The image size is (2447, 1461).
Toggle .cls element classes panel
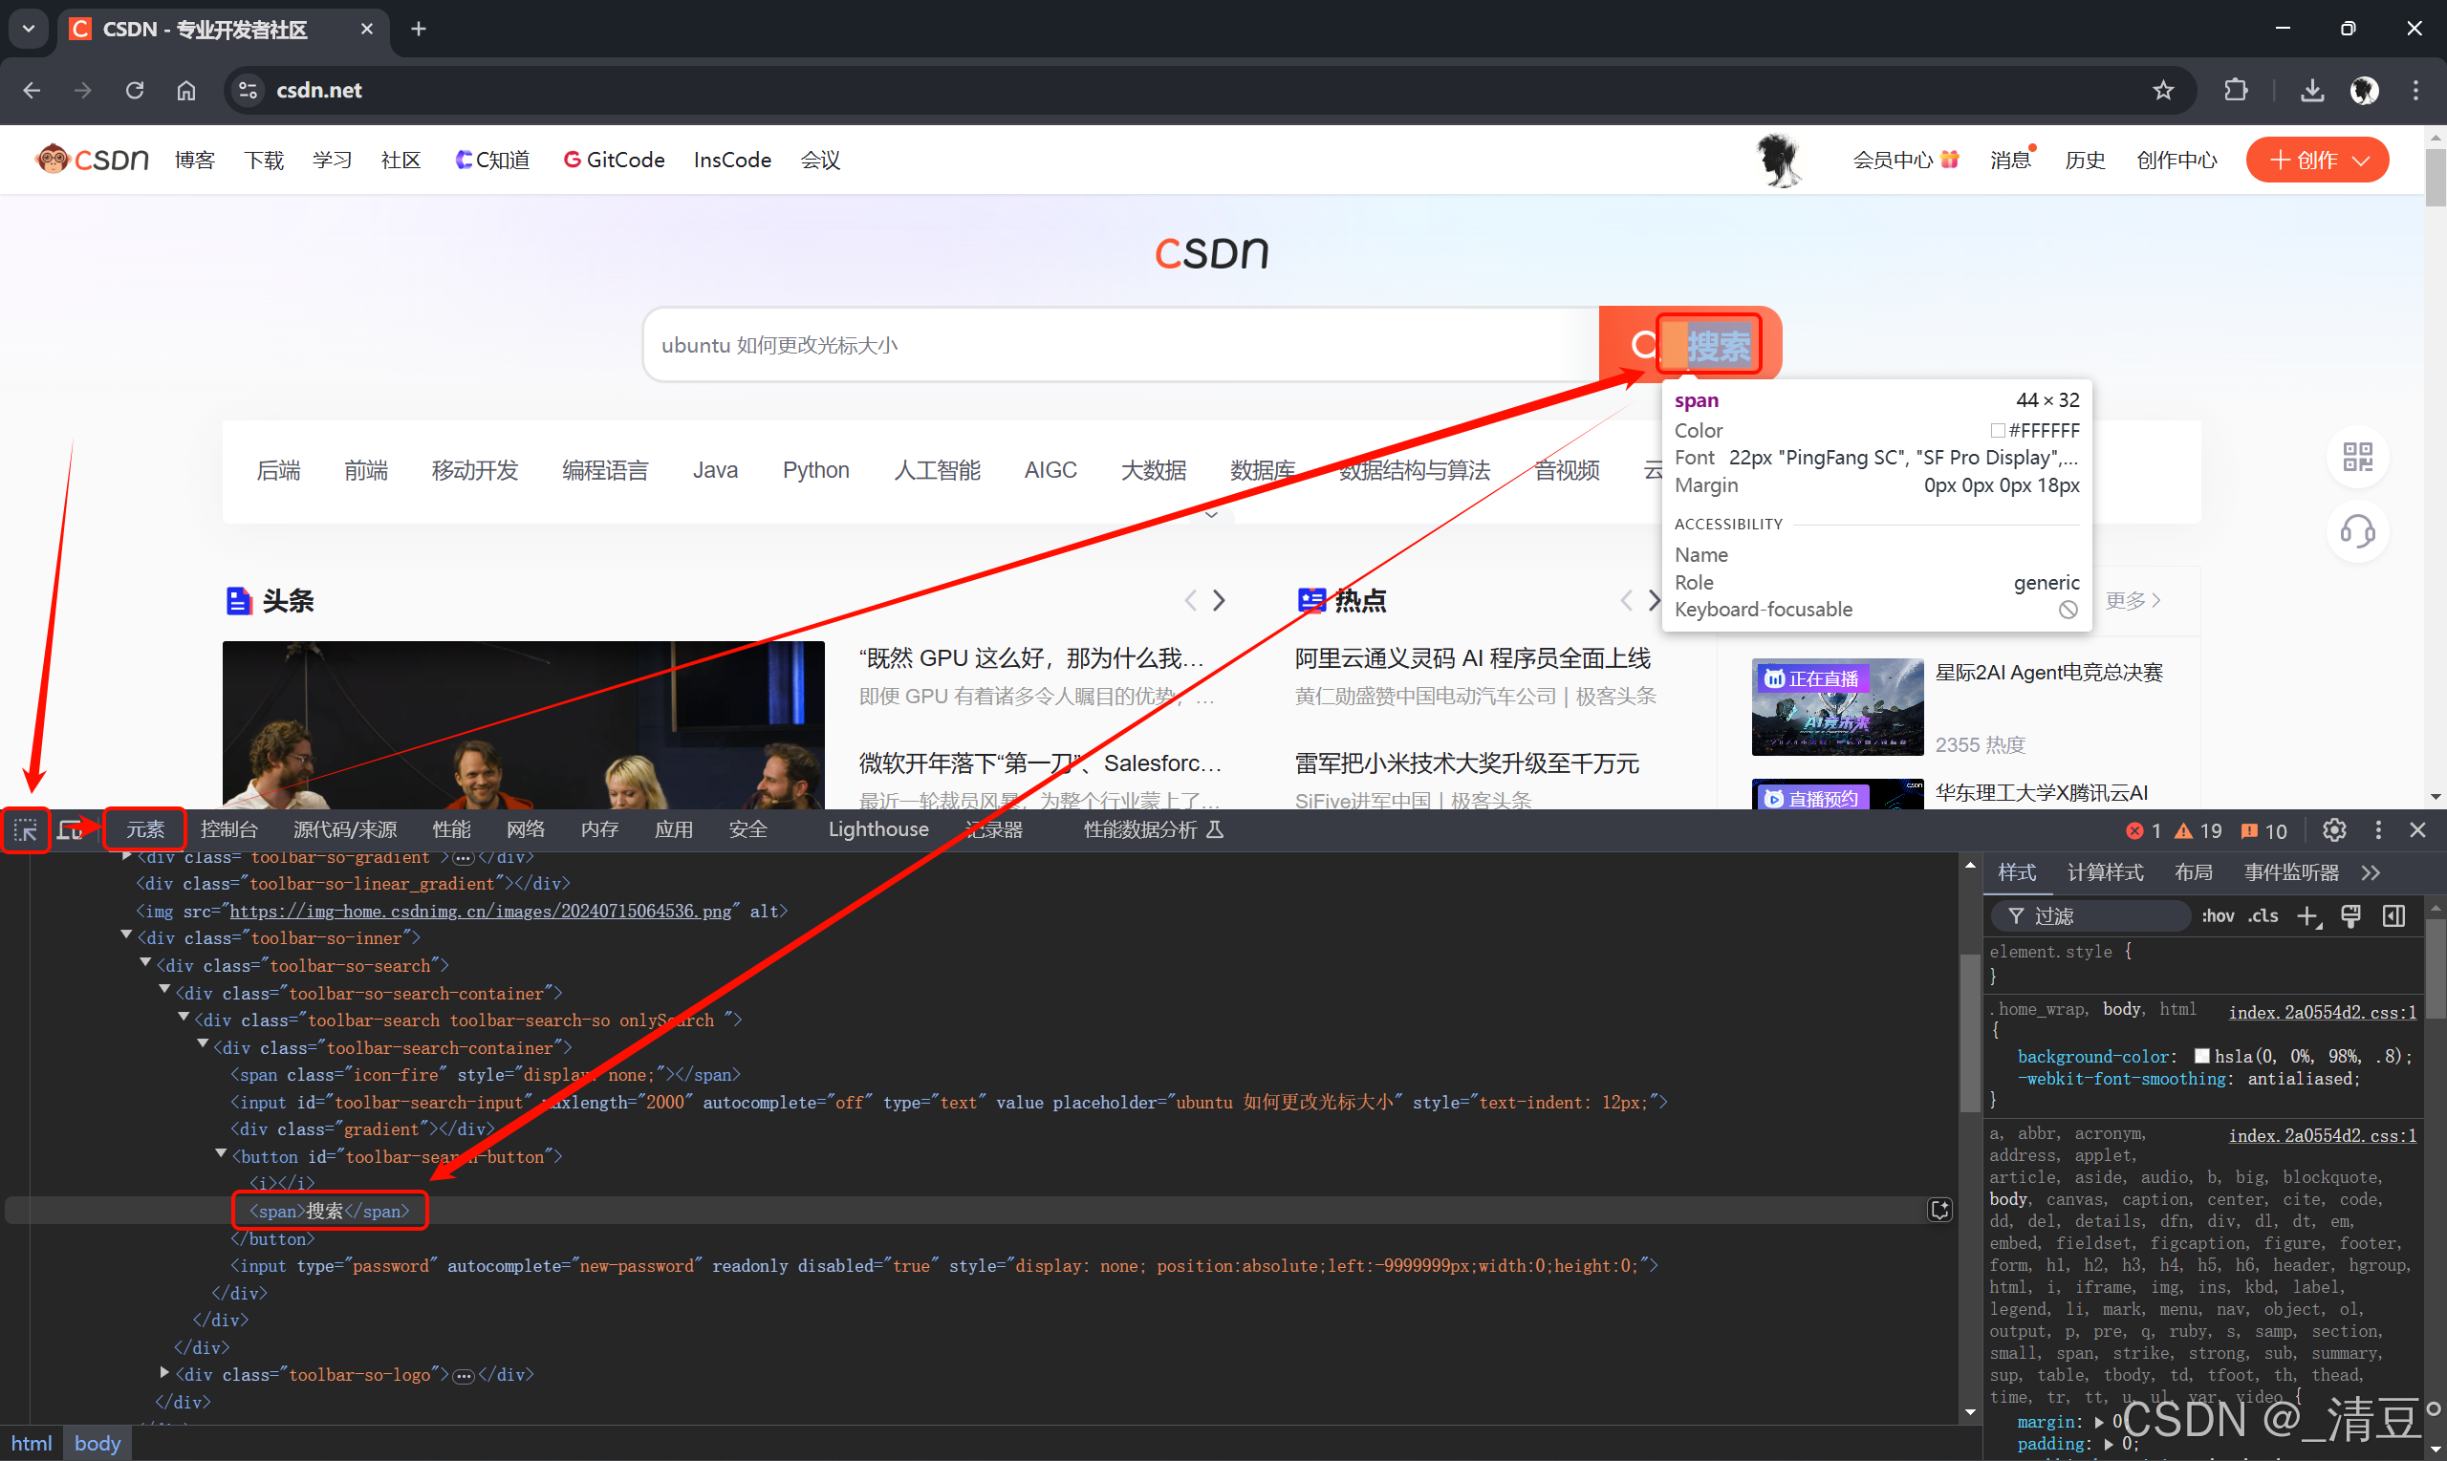point(2263,916)
